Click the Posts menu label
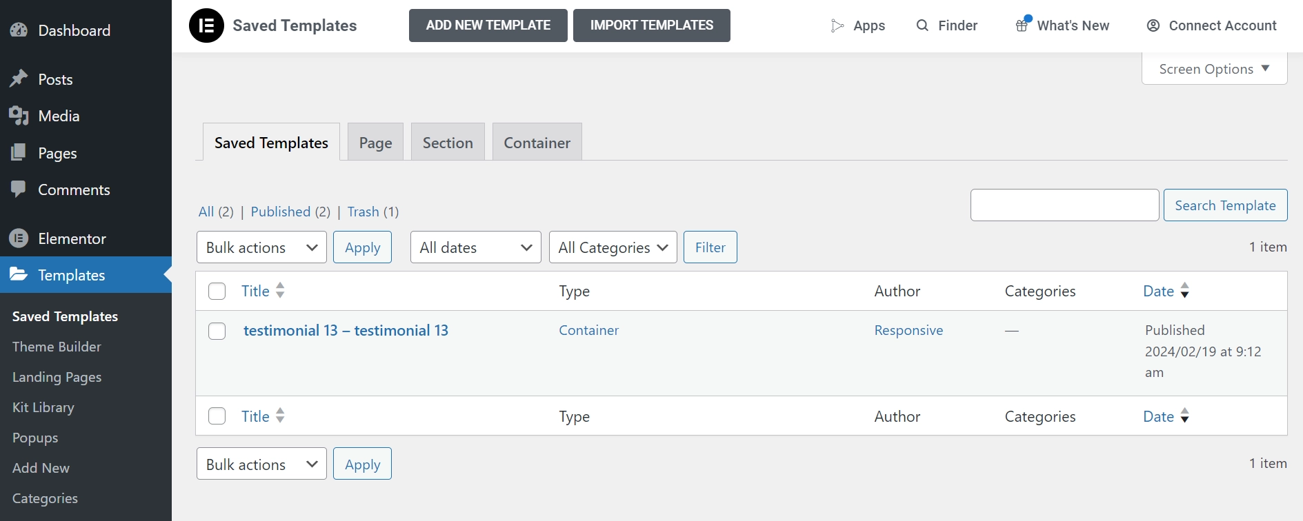Viewport: 1303px width, 521px height. [55, 79]
